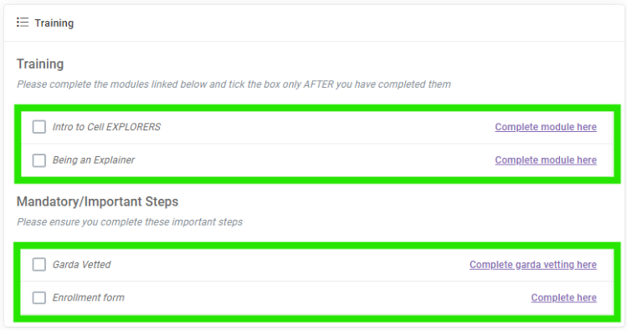Click the green border around mandatory steps
Image resolution: width=627 pixels, height=330 pixels.
click(x=317, y=246)
